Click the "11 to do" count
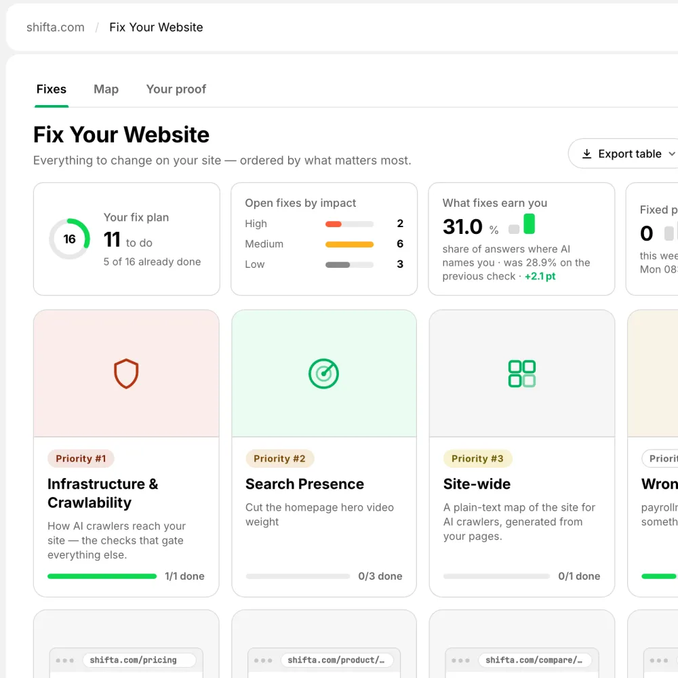678x678 pixels. click(x=128, y=240)
